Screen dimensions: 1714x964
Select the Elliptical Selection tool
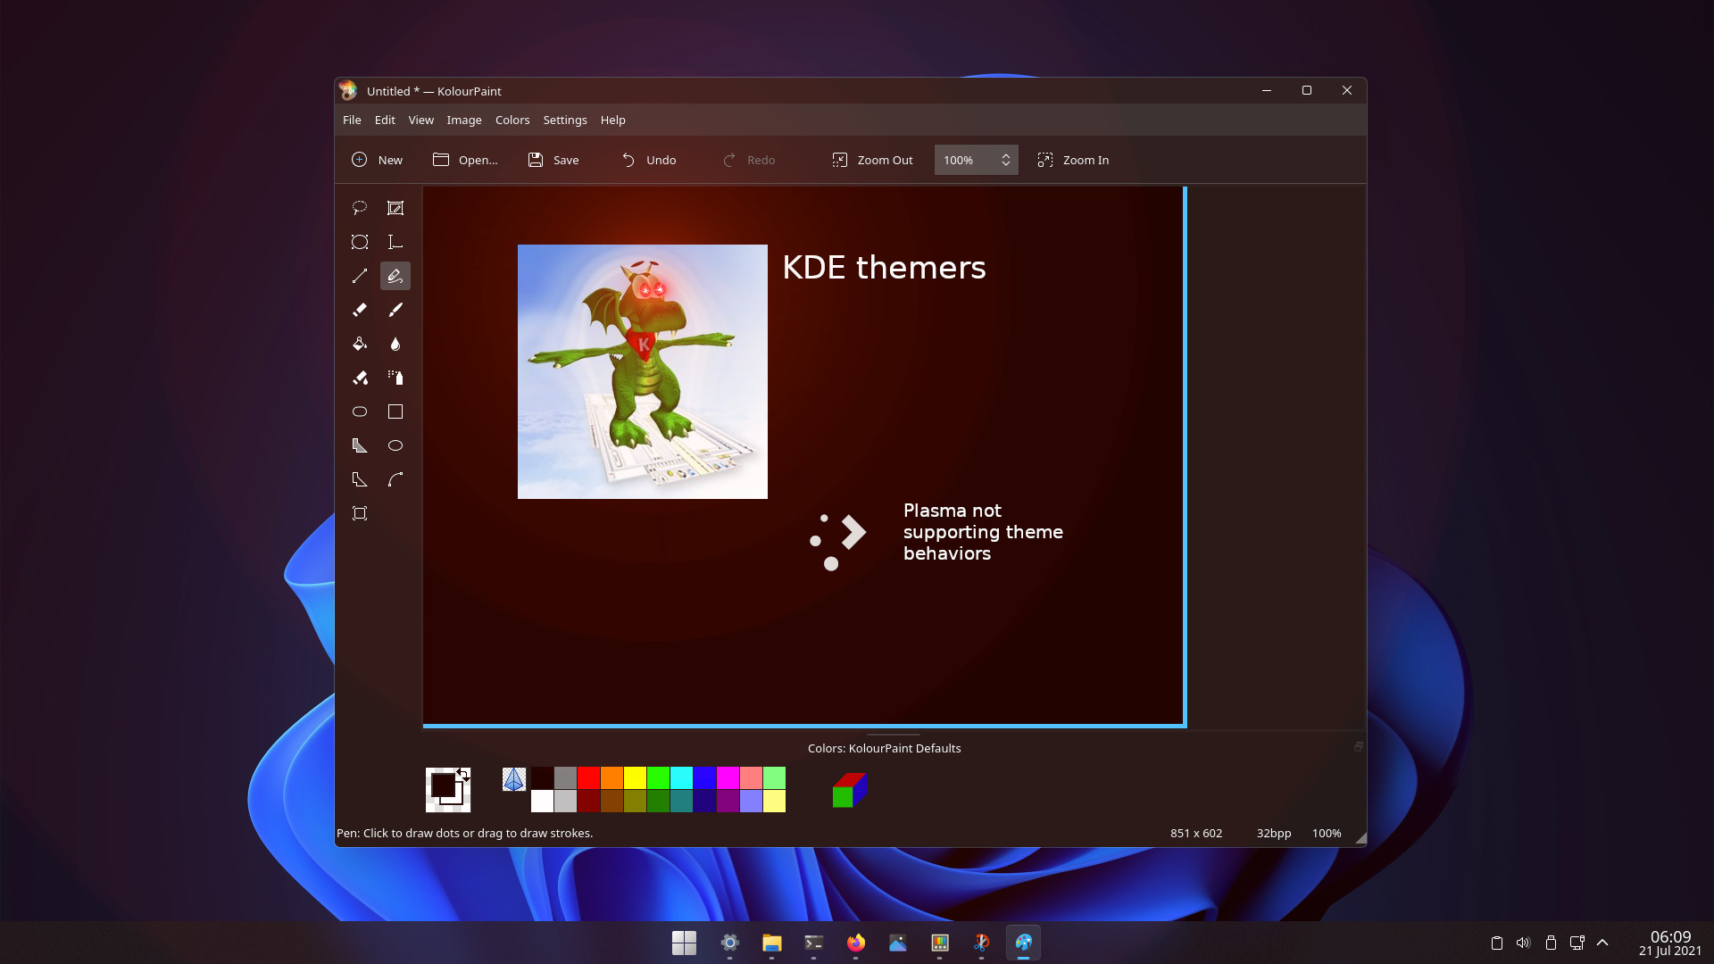[360, 242]
